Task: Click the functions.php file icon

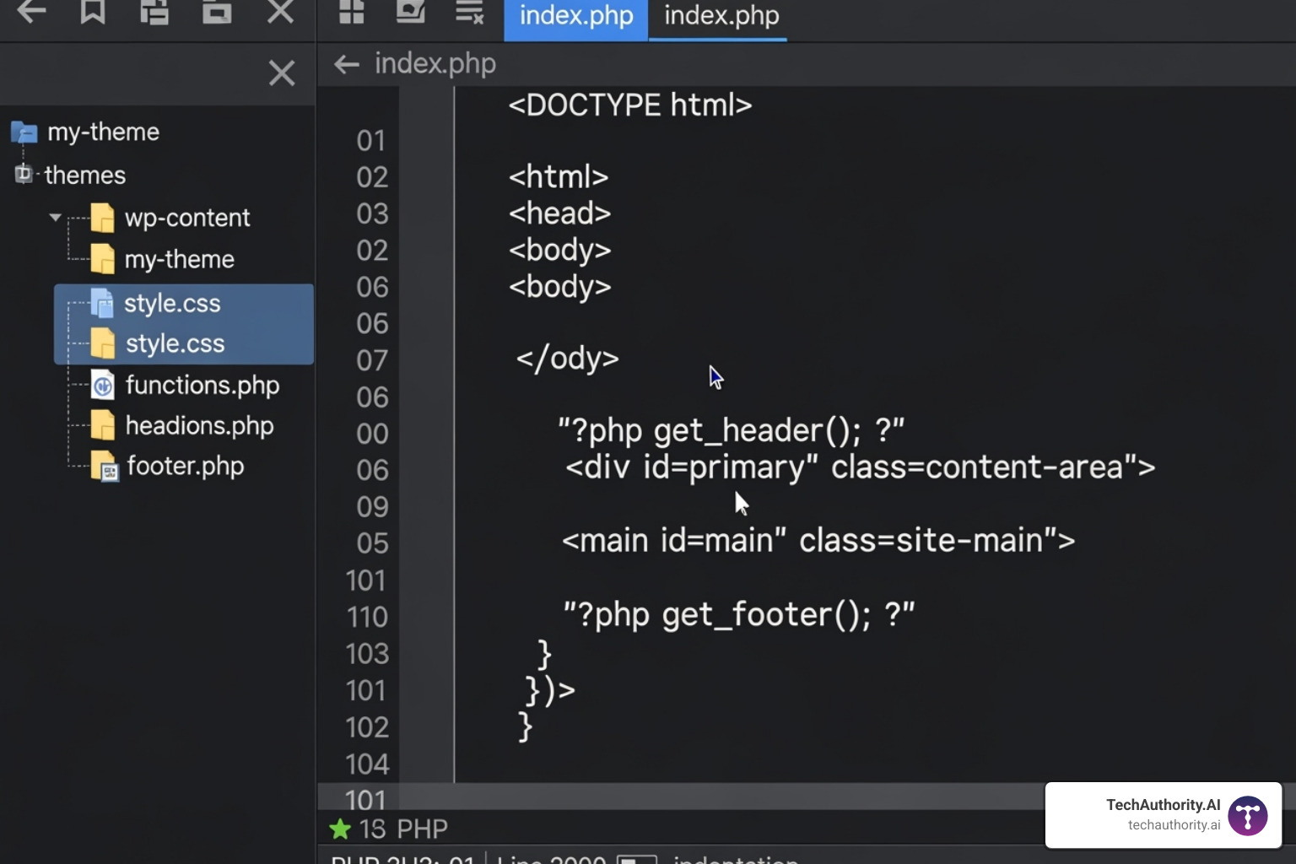Action: [103, 386]
